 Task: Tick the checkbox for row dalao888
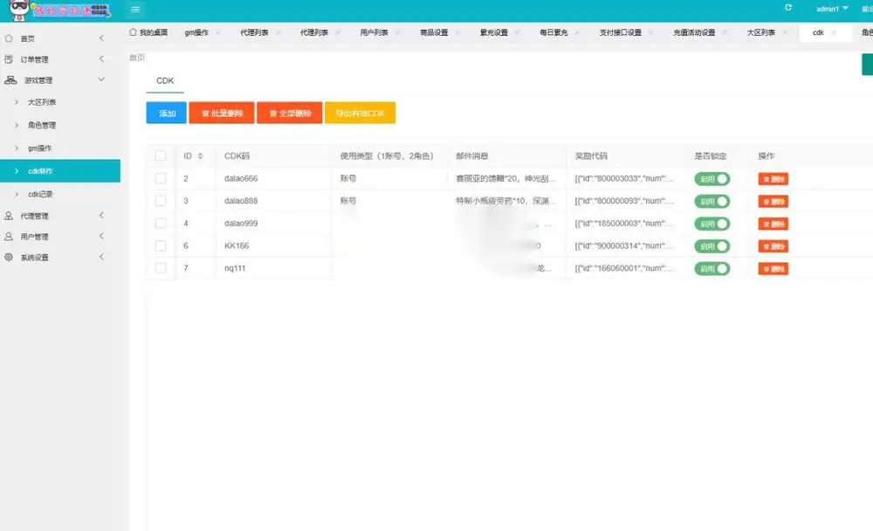pos(161,201)
